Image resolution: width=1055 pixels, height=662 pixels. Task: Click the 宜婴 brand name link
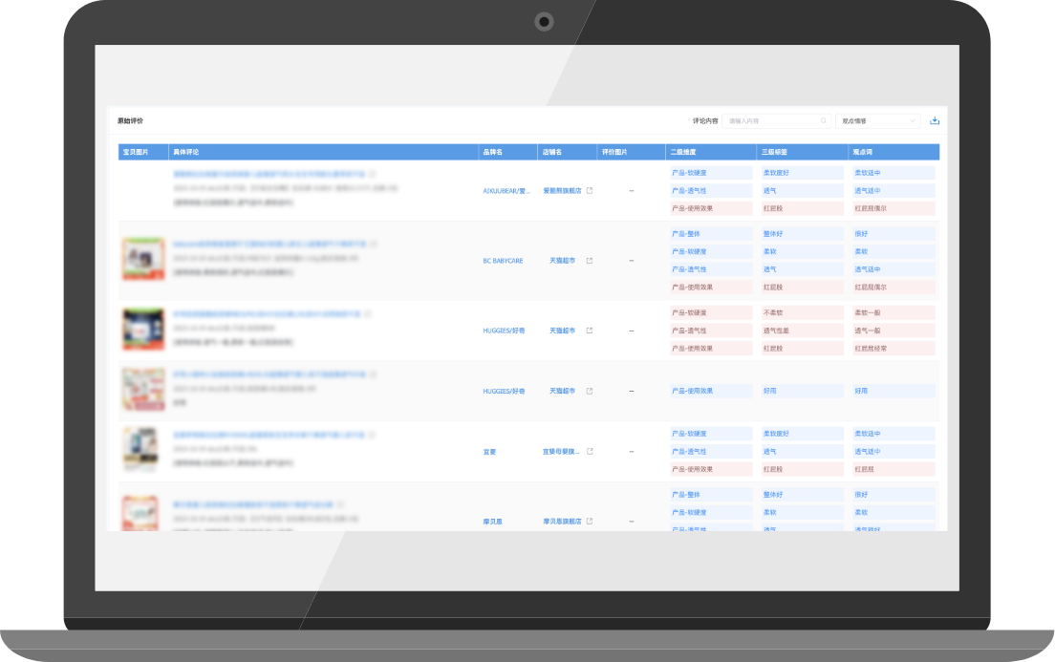489,451
